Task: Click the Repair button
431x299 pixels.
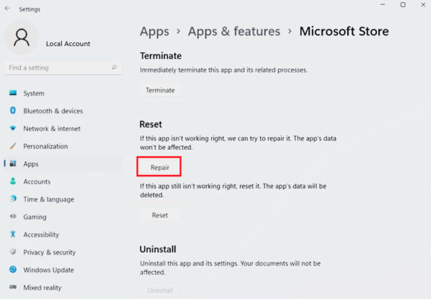Action: pyautogui.click(x=159, y=167)
